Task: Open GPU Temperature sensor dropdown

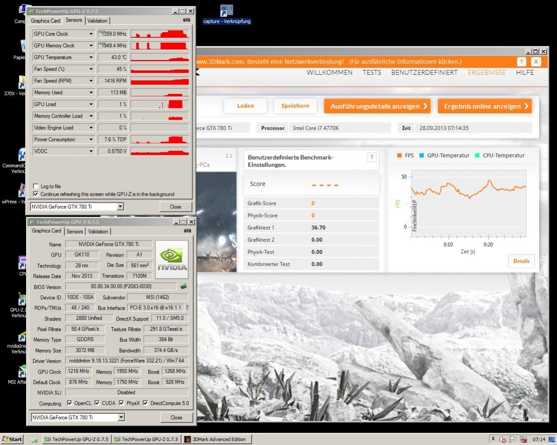Action: click(91, 57)
